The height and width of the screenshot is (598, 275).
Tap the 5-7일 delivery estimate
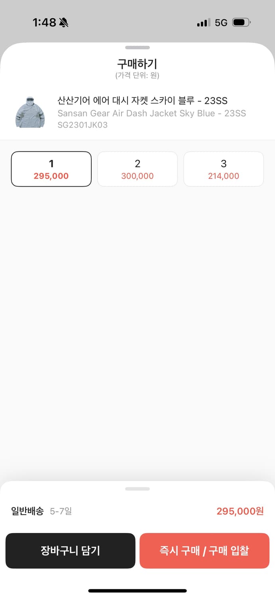click(61, 511)
